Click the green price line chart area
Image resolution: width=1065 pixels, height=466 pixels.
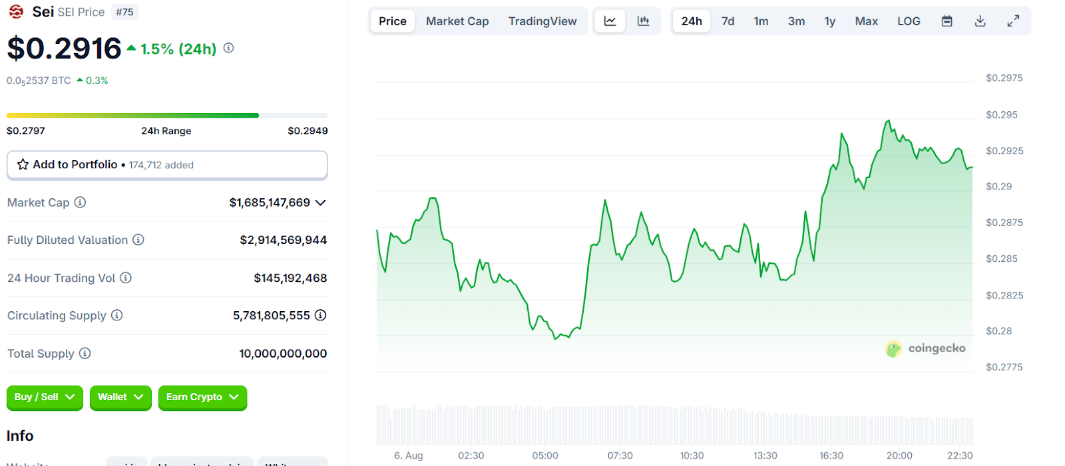(674, 246)
